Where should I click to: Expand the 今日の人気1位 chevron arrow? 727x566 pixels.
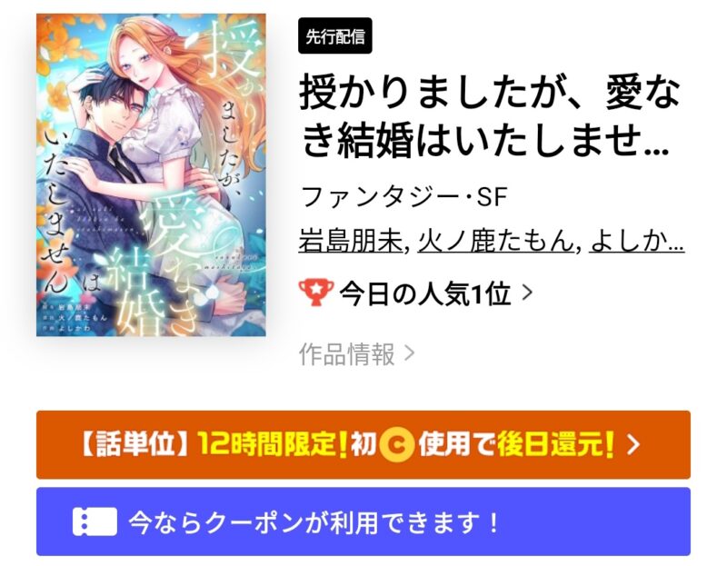527,293
